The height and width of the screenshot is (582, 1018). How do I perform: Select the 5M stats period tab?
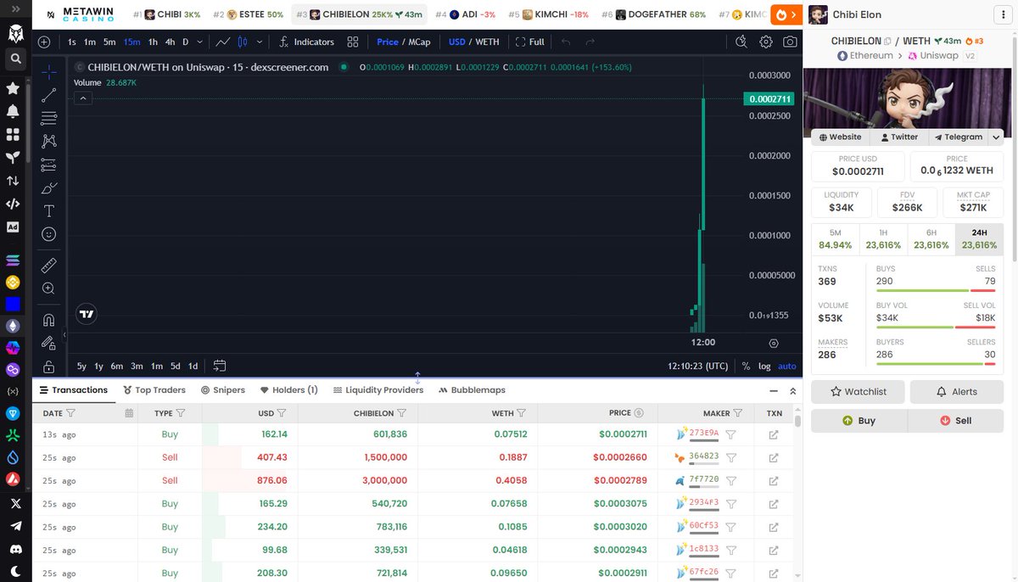tap(836, 238)
